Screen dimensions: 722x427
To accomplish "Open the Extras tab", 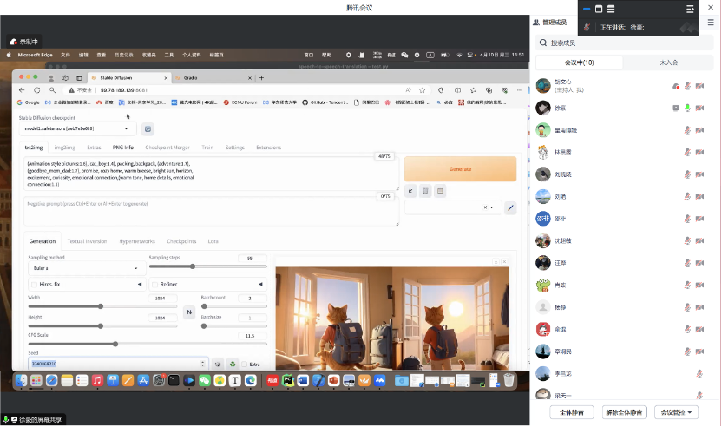I will click(94, 148).
